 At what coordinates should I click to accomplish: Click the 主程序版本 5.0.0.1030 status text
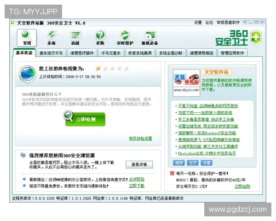point(33,198)
